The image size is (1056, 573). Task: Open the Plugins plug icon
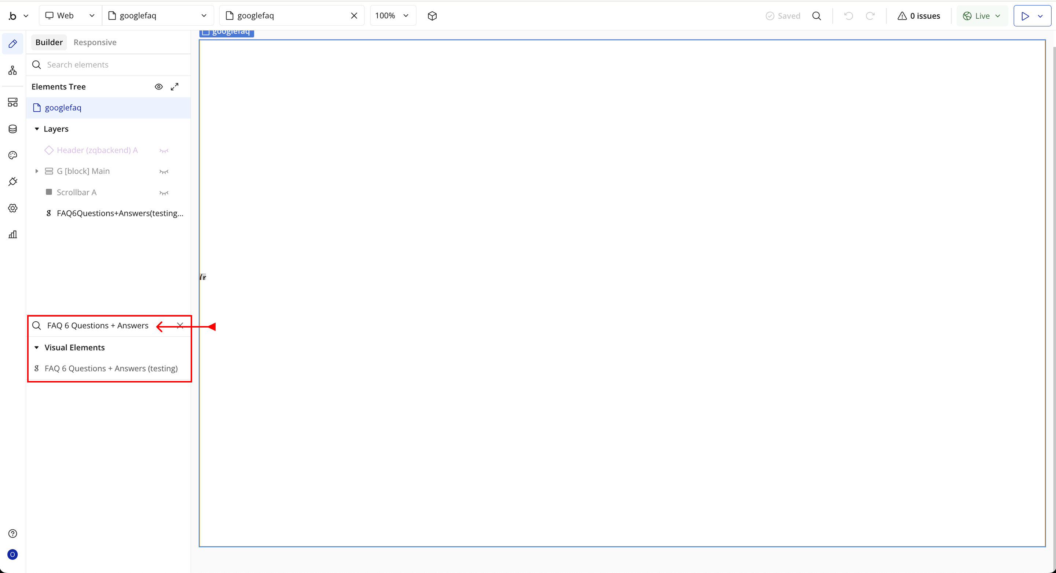13,181
